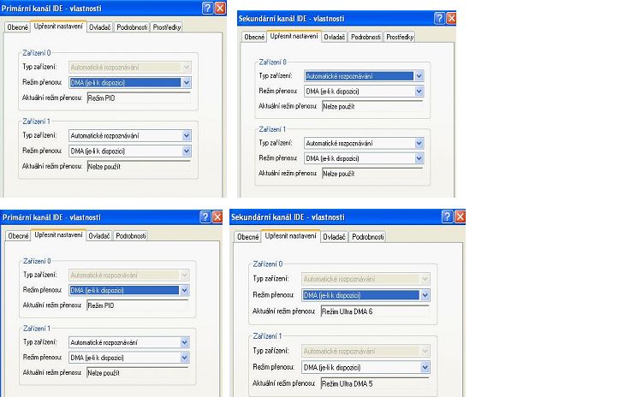Click the help question-mark in lower Sekundární kanál window
This screenshot has height=409, width=642.
point(447,216)
